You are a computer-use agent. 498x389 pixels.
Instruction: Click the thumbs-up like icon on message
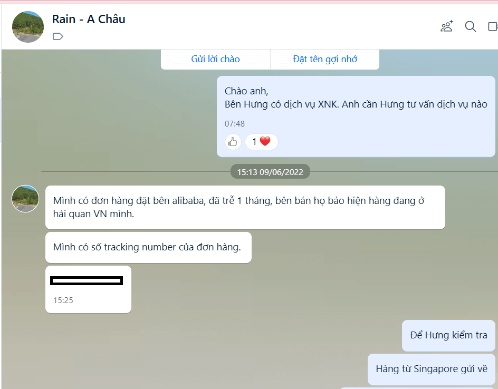(x=233, y=141)
